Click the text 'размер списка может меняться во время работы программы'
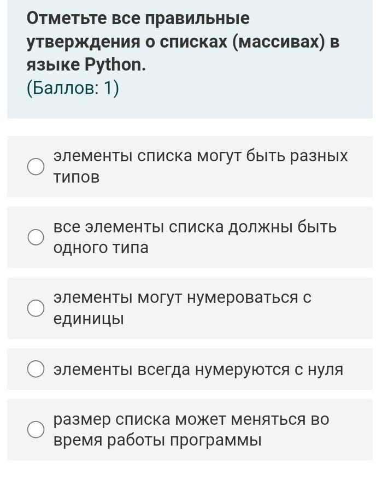The height and width of the screenshot is (480, 382). (x=191, y=430)
